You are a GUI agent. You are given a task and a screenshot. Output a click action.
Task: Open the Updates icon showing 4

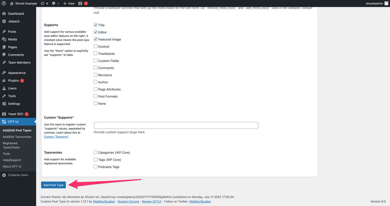42,3
